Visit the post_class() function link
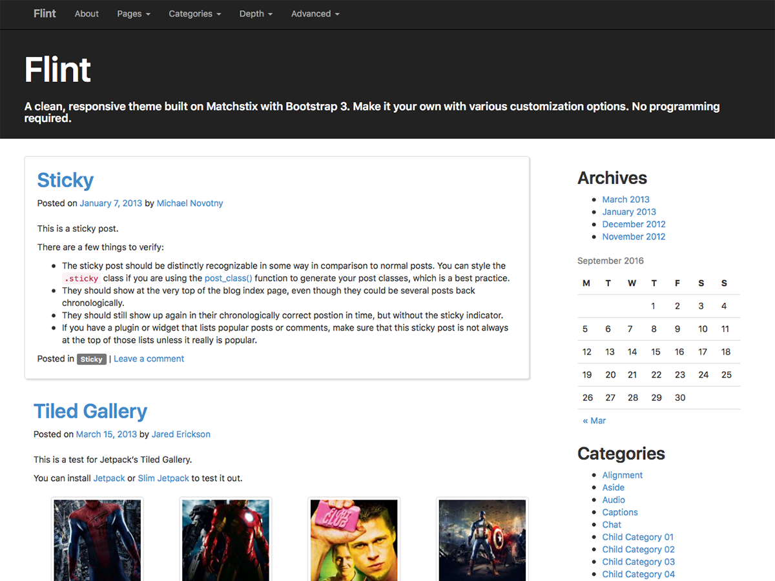The width and height of the screenshot is (775, 581). (228, 278)
